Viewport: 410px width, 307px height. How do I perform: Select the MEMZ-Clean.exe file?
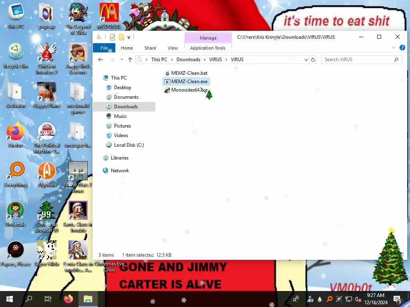186,82
